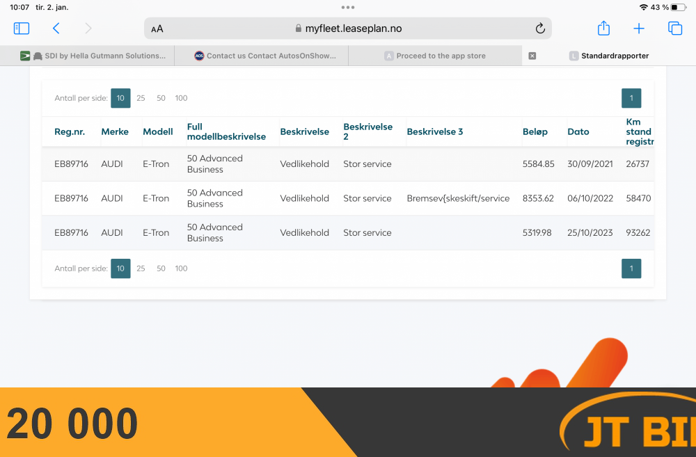
Task: Click the date 25/10/2023
Action: coord(590,232)
